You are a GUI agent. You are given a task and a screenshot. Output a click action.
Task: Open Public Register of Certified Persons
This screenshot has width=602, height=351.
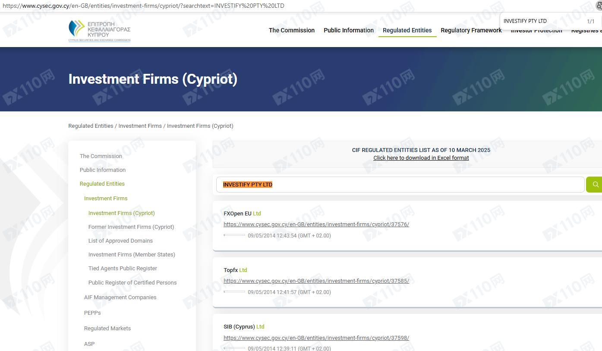point(132,283)
